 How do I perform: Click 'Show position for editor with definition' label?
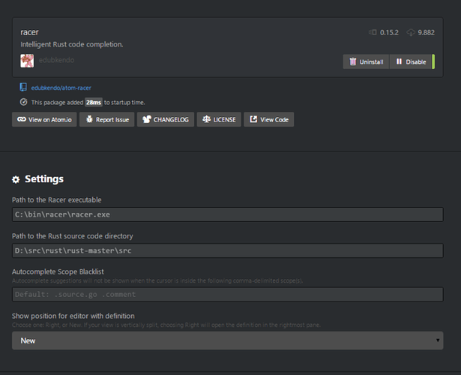pos(73,316)
